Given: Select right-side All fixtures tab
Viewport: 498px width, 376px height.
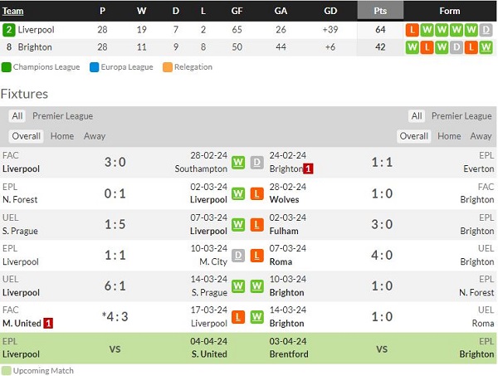Looking at the screenshot, I should click(x=417, y=116).
